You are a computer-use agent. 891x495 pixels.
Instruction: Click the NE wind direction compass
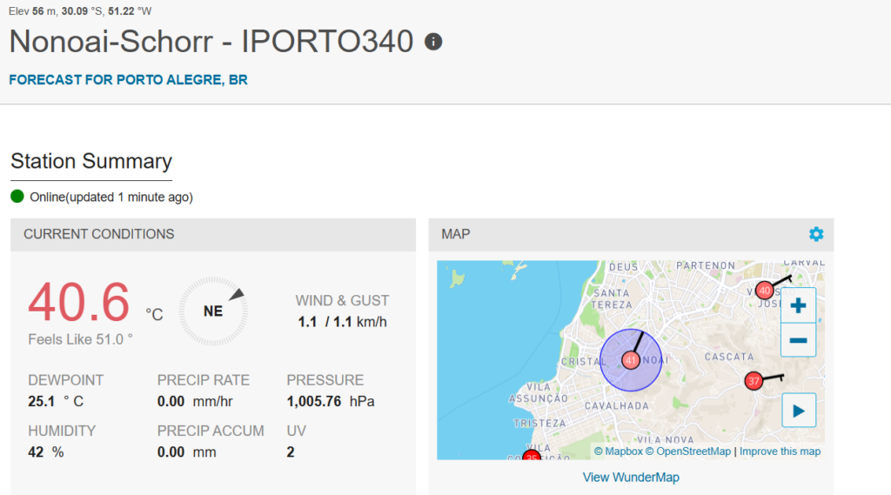(x=213, y=311)
